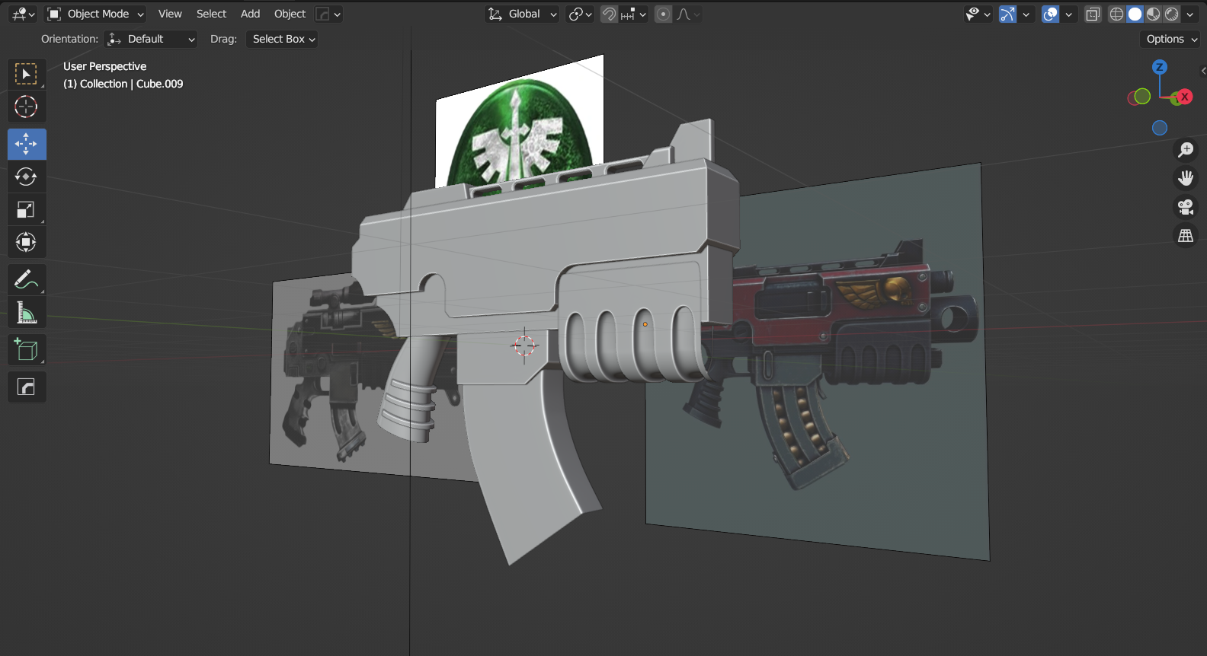Open viewport visibility and selectability eye filter
This screenshot has width=1207, height=656.
(x=978, y=14)
